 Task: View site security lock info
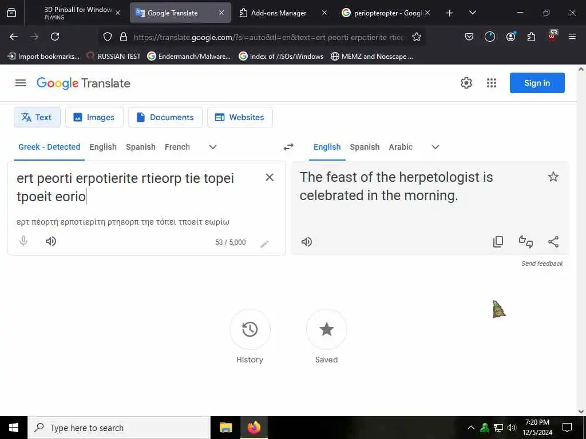tap(124, 37)
